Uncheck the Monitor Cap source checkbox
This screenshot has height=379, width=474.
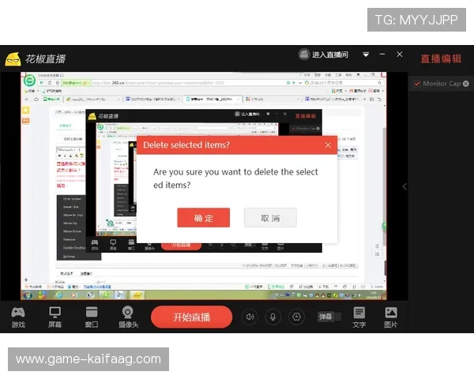[416, 84]
